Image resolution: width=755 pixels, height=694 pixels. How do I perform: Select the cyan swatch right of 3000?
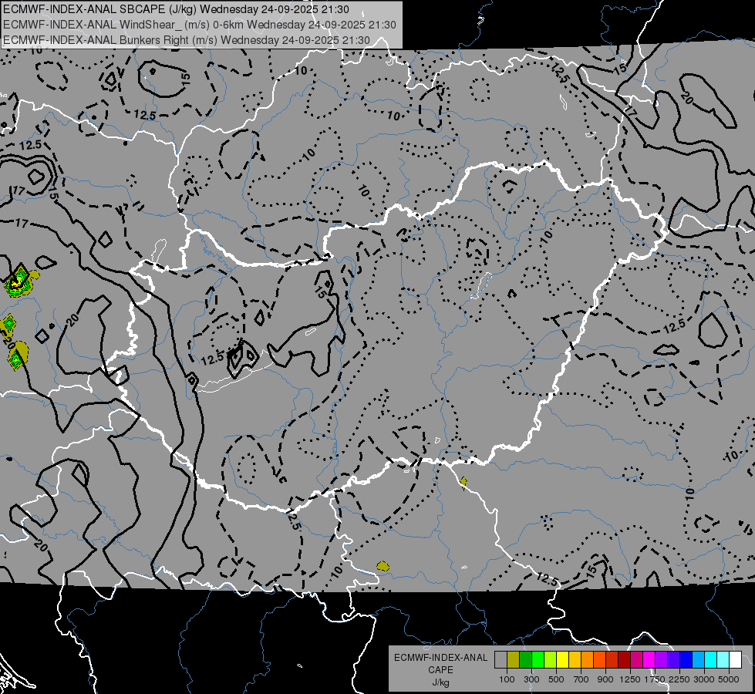click(x=711, y=660)
